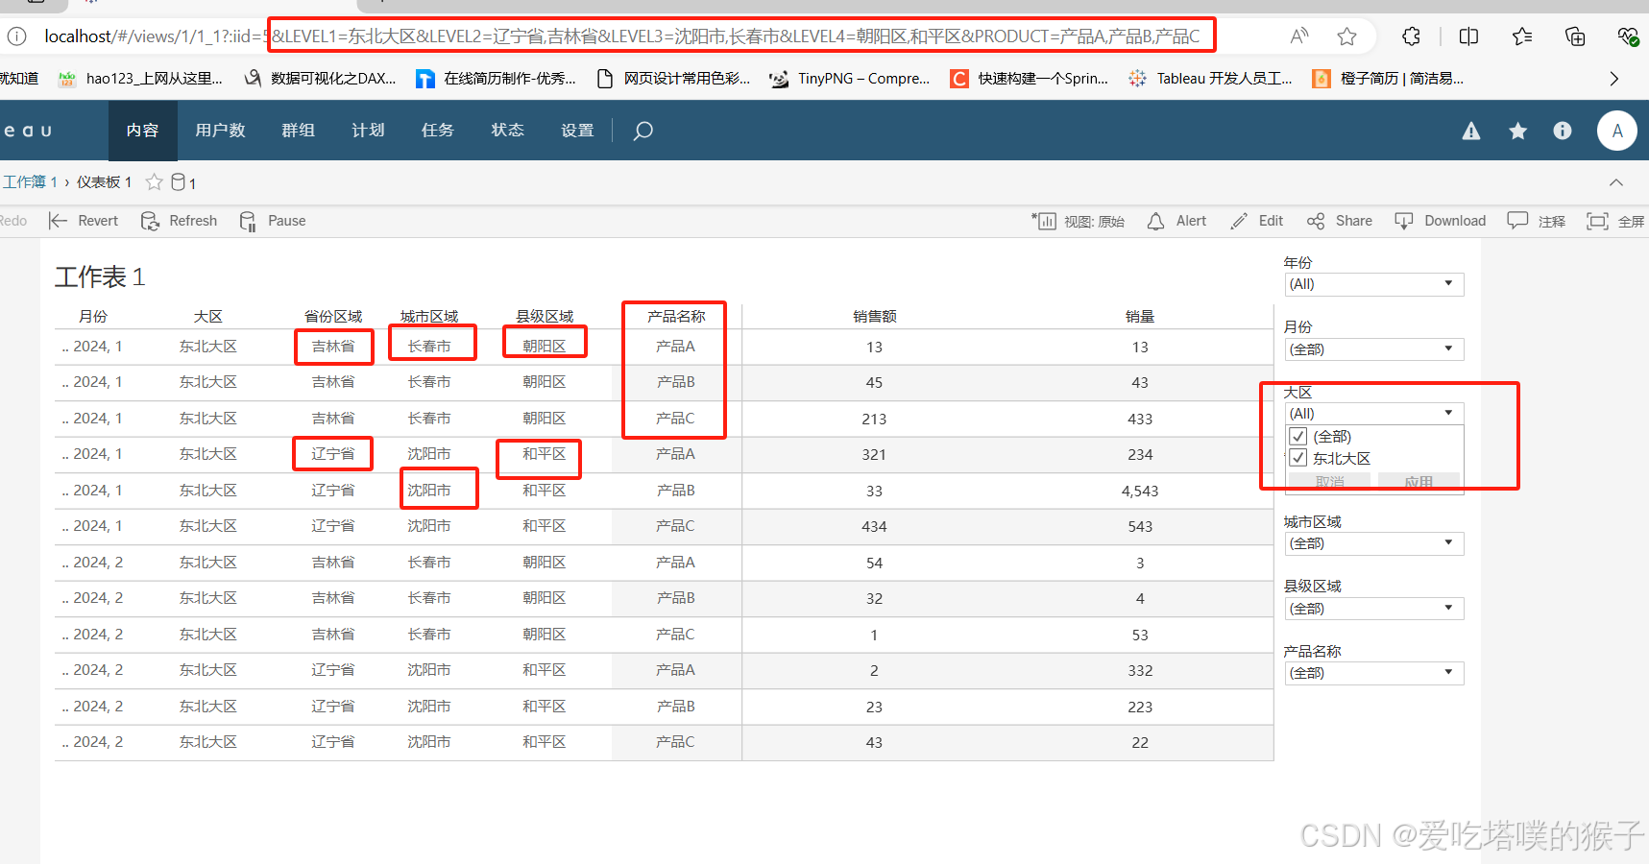This screenshot has width=1649, height=864.
Task: Switch to the 内容 tab
Action: pos(142,131)
